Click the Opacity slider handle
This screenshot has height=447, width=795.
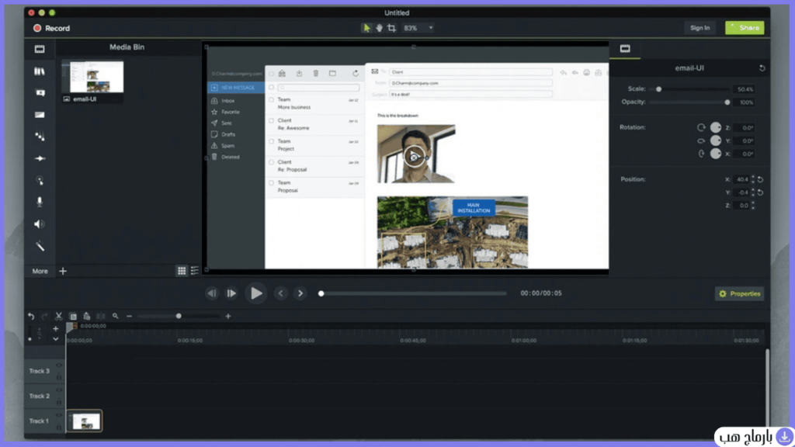(727, 102)
